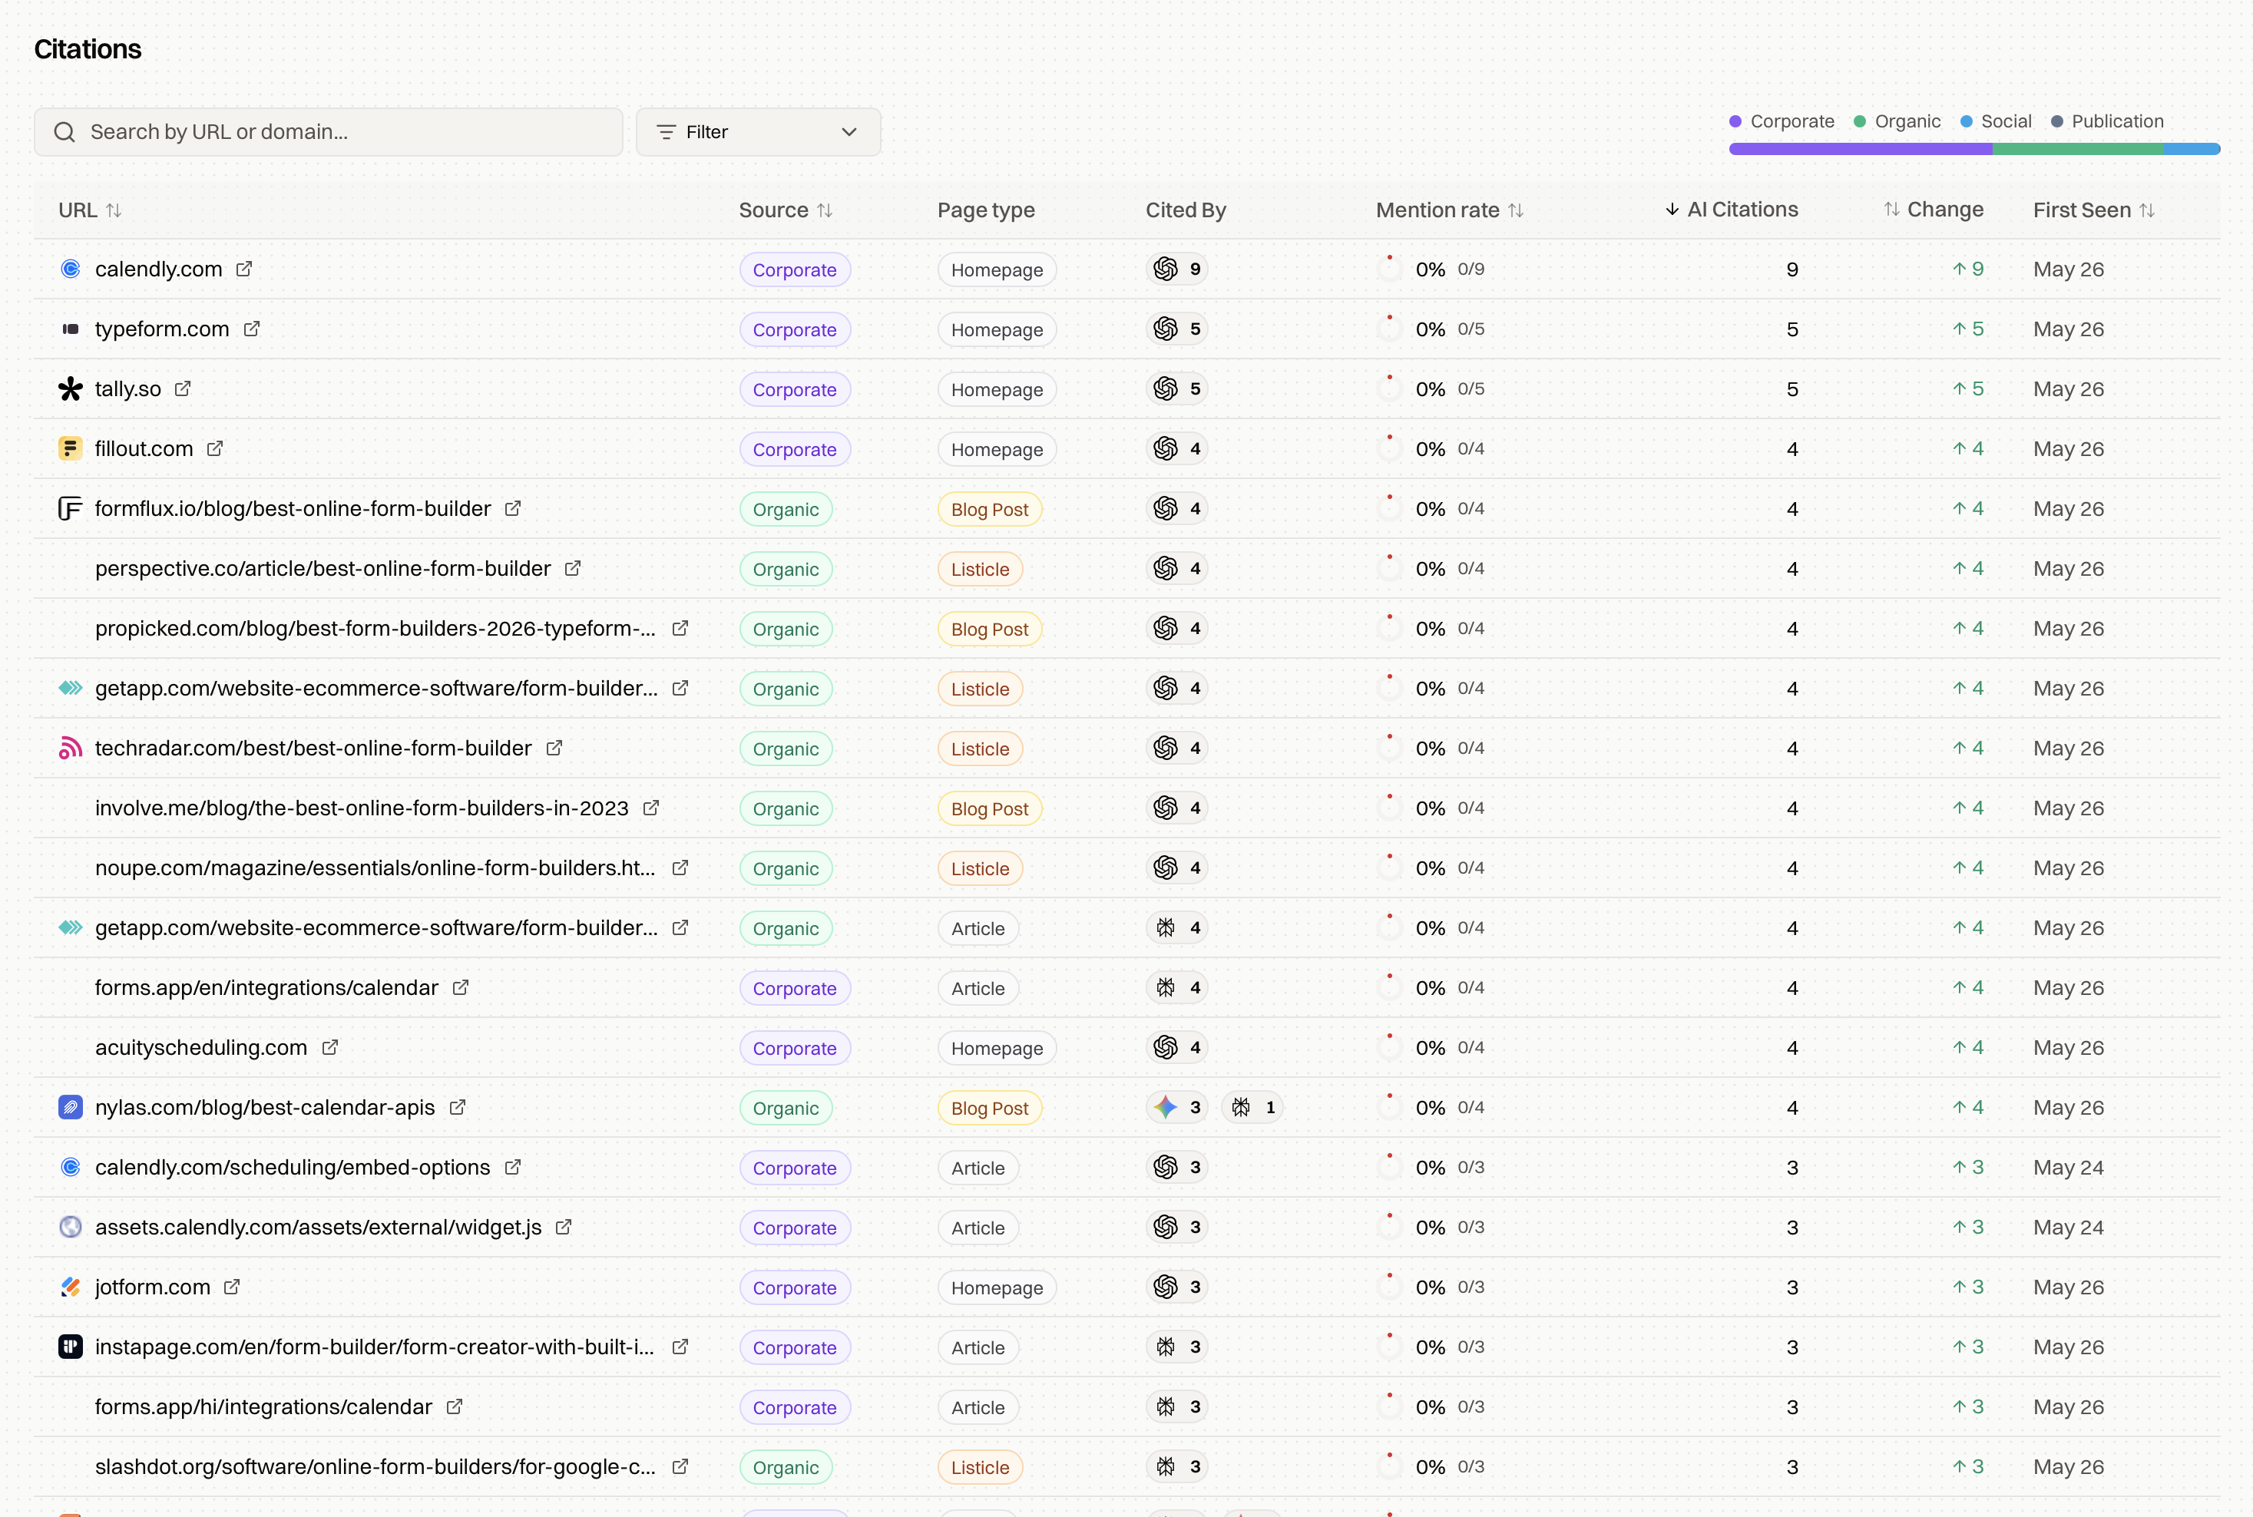Click the jotform.com favicon
The width and height of the screenshot is (2253, 1517).
pos(71,1287)
